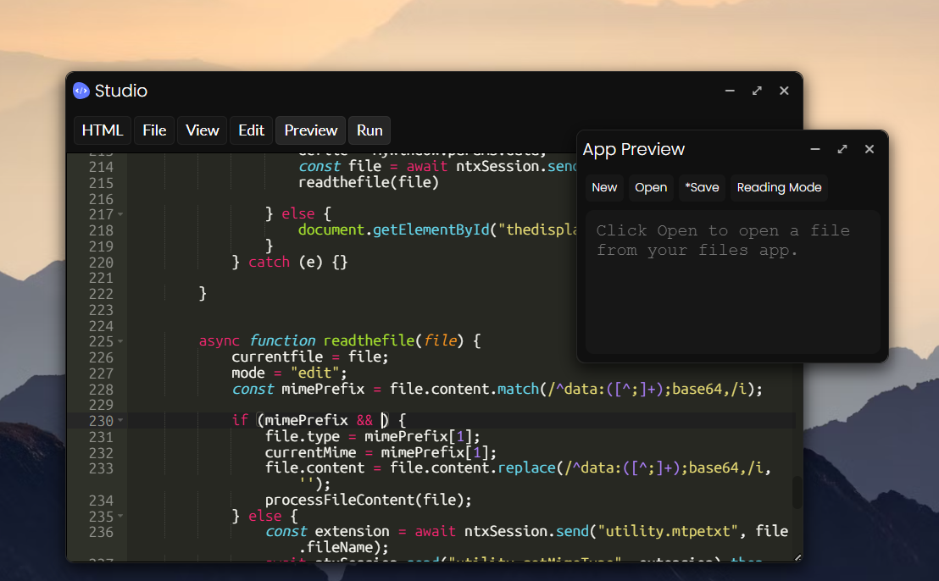Viewport: 939px width, 581px height.
Task: Maximize the App Preview window
Action: (x=842, y=149)
